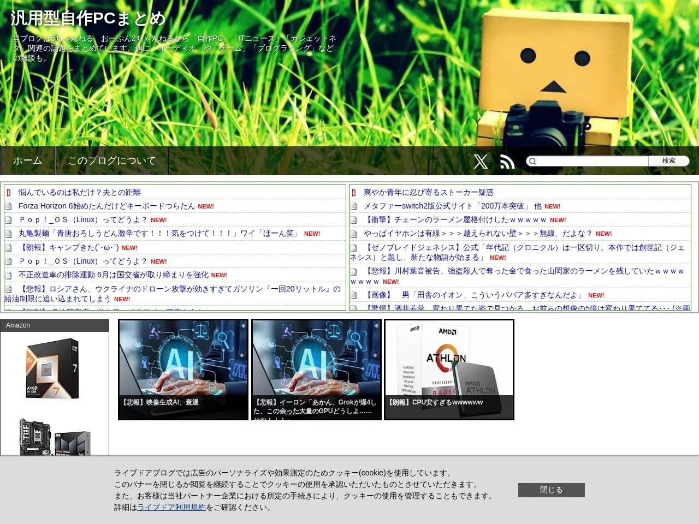The image size is (699, 524).
Task: Open 映像生成AI、衰退 thumbnail article
Action: [x=183, y=370]
